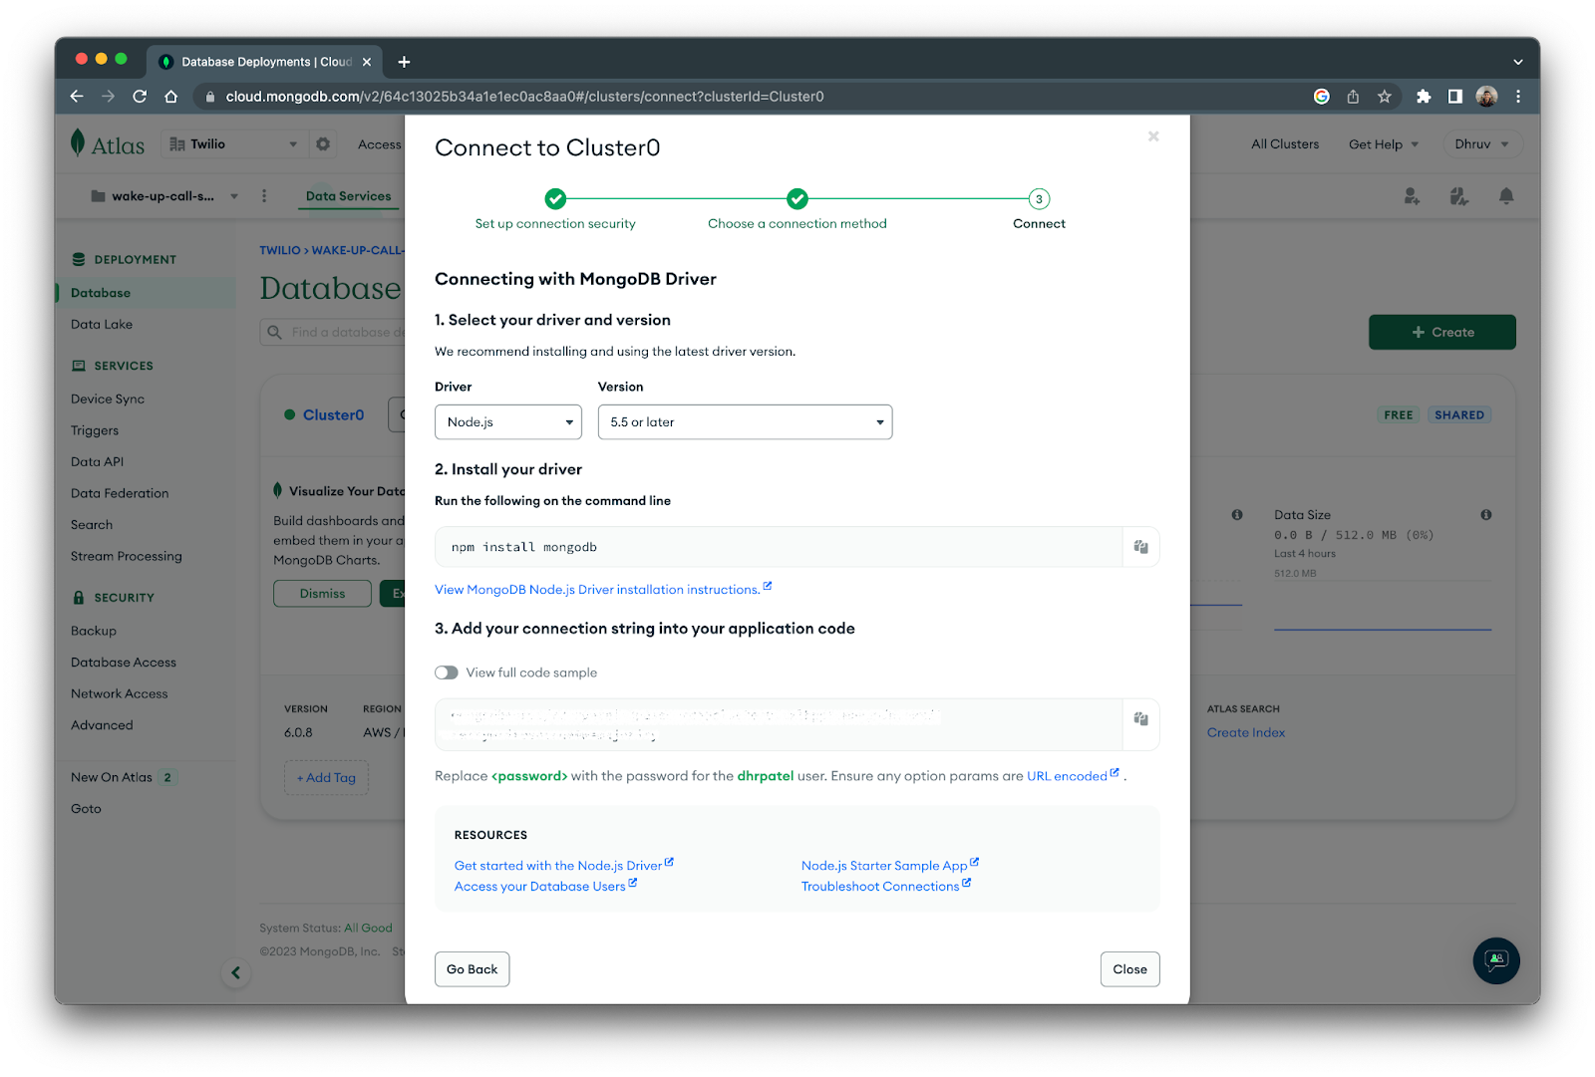Open the browser share icon
Image resolution: width=1595 pixels, height=1077 pixels.
pyautogui.click(x=1353, y=97)
